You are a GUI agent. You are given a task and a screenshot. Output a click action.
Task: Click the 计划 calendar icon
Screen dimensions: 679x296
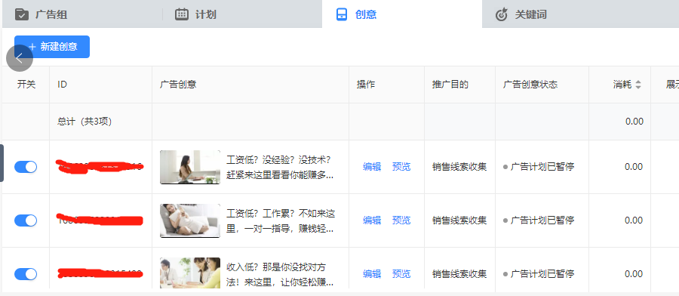(x=181, y=14)
